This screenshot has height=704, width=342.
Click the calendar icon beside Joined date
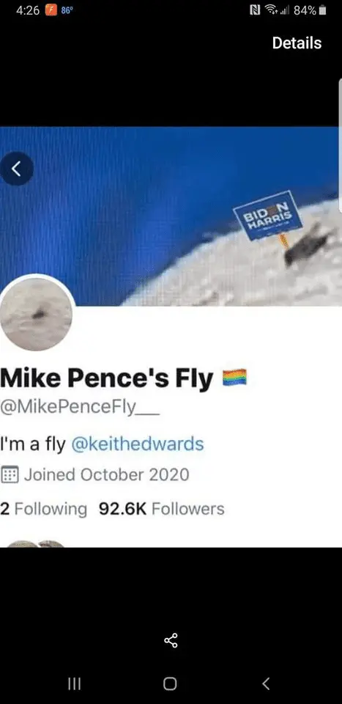(x=10, y=474)
